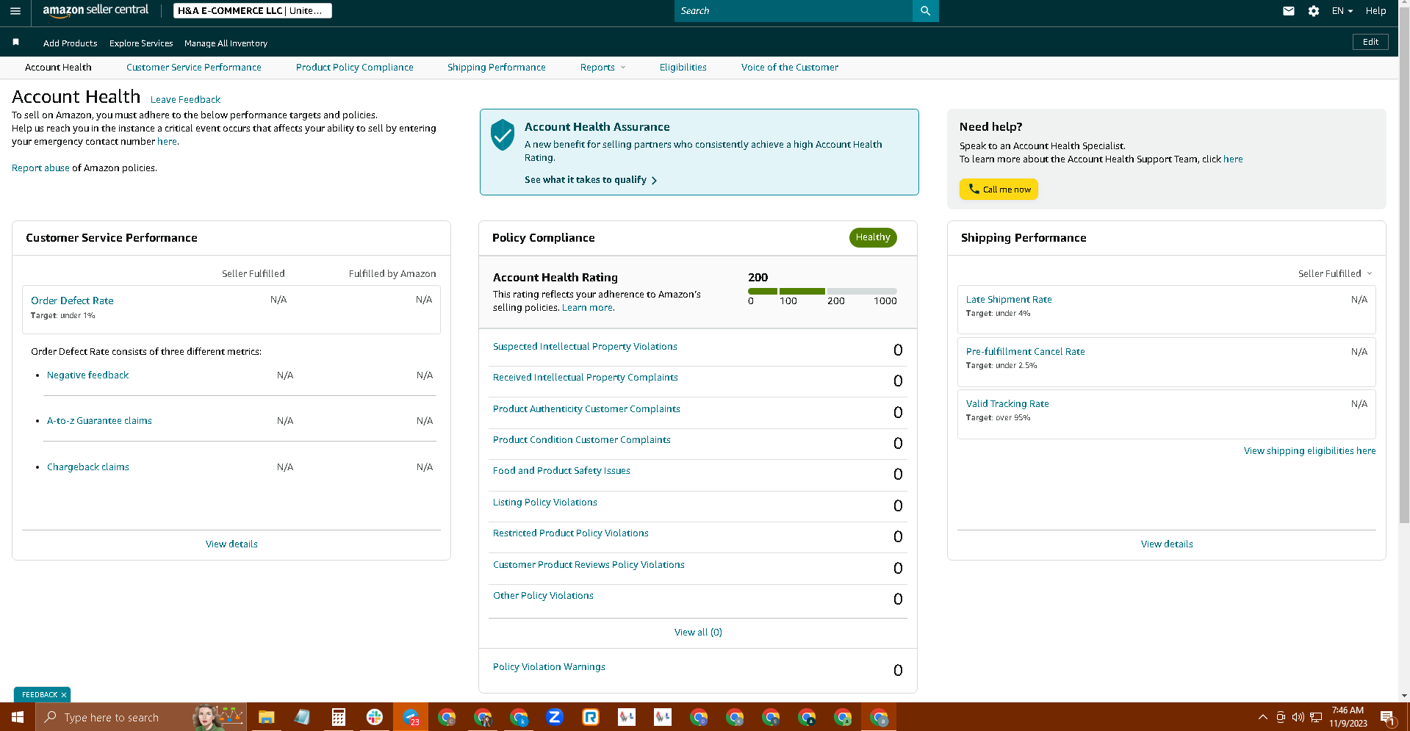
Task: Switch to the Account Health tab
Action: pyautogui.click(x=58, y=68)
